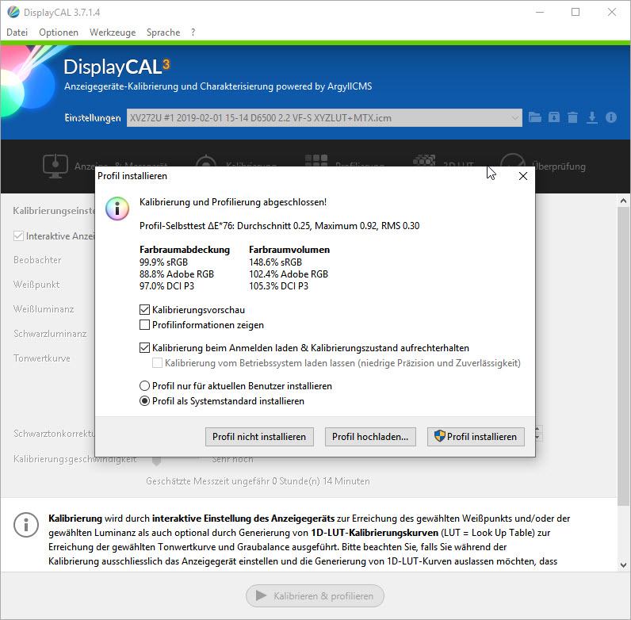Click the install profile download icon

[x=591, y=117]
